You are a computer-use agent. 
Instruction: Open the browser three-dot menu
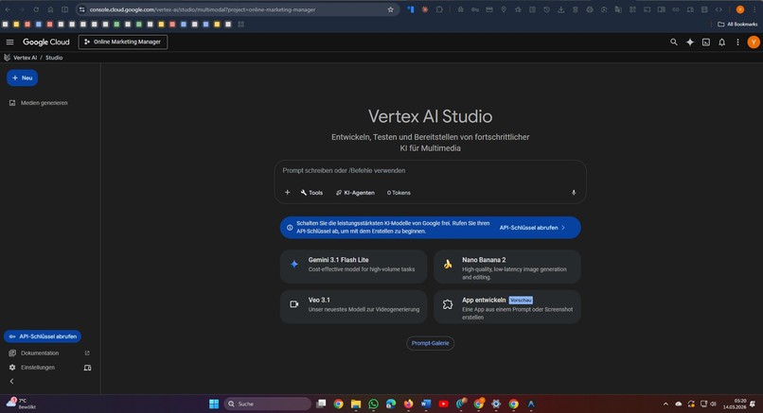[x=754, y=9]
